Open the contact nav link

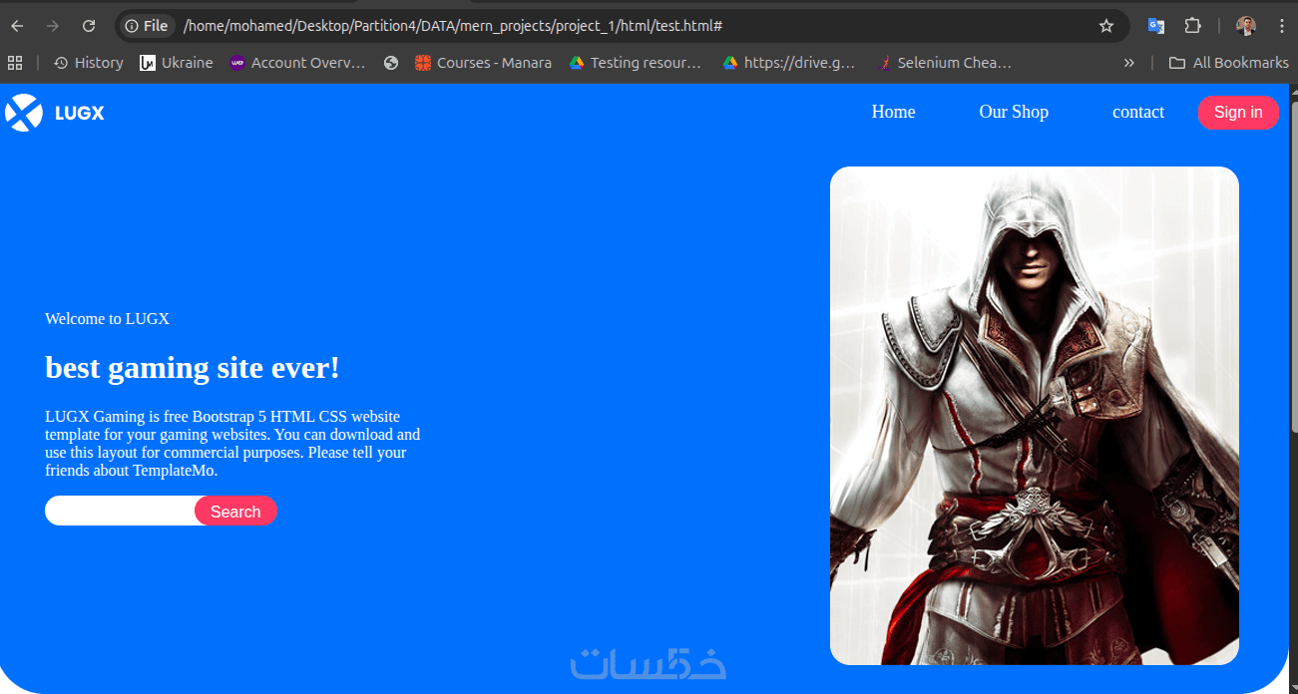1138,112
